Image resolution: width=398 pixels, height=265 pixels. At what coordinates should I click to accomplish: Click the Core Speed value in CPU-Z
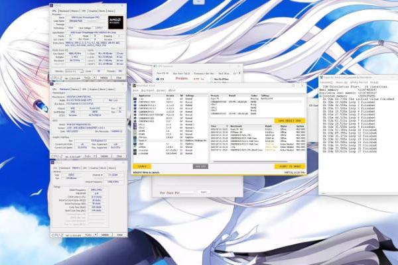pos(75,54)
